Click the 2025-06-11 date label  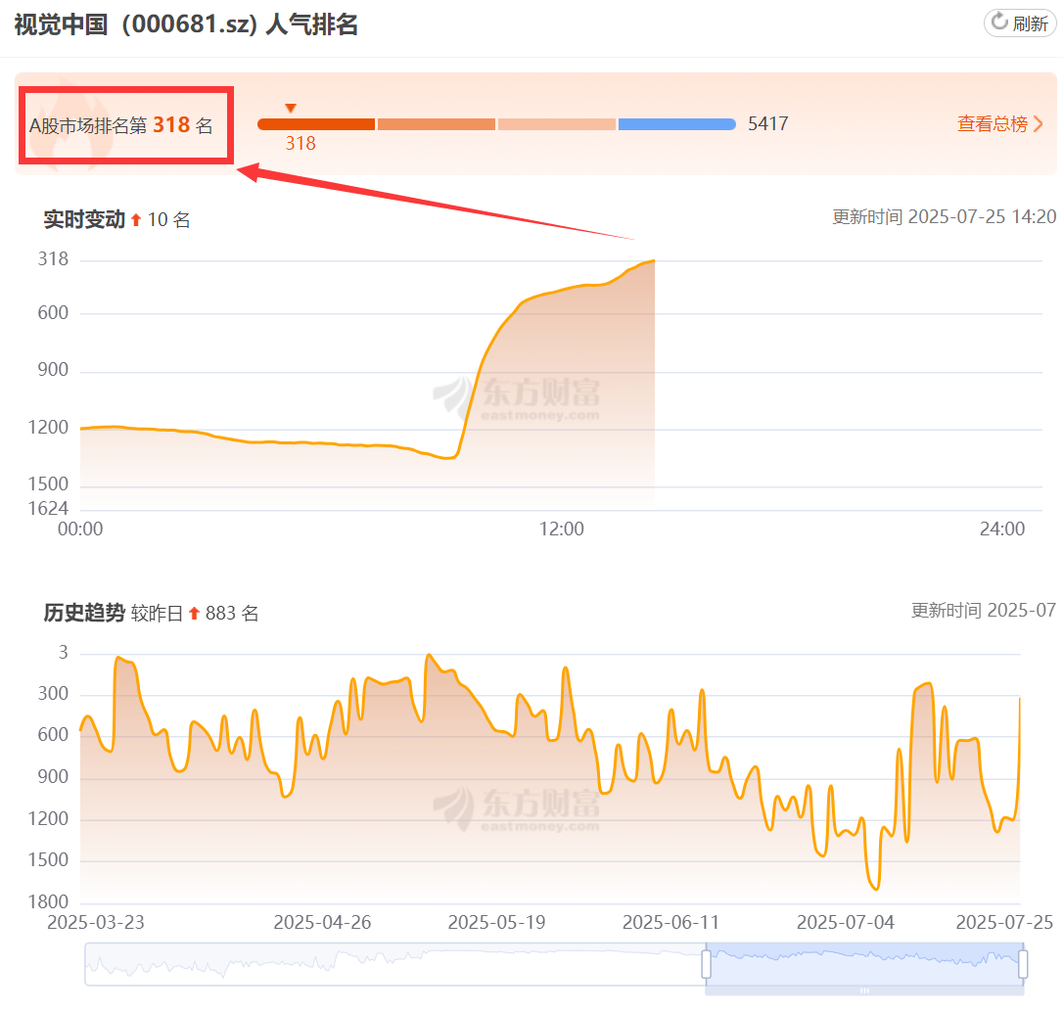tap(670, 923)
